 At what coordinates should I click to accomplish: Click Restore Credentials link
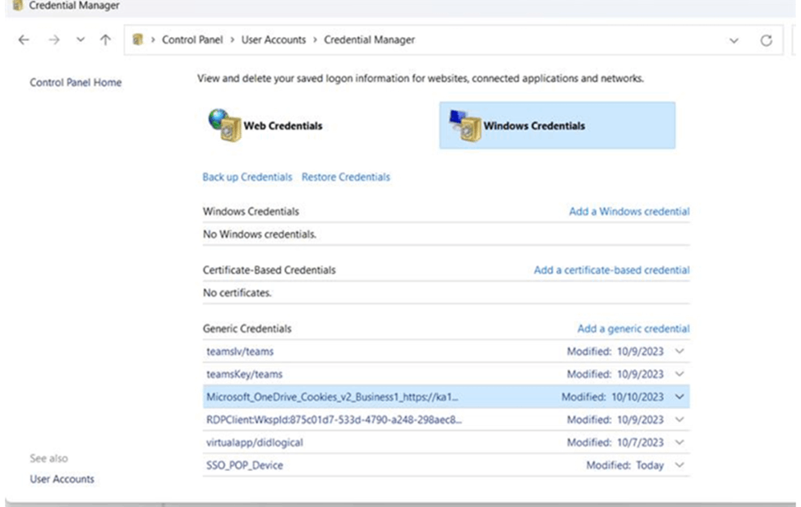345,177
